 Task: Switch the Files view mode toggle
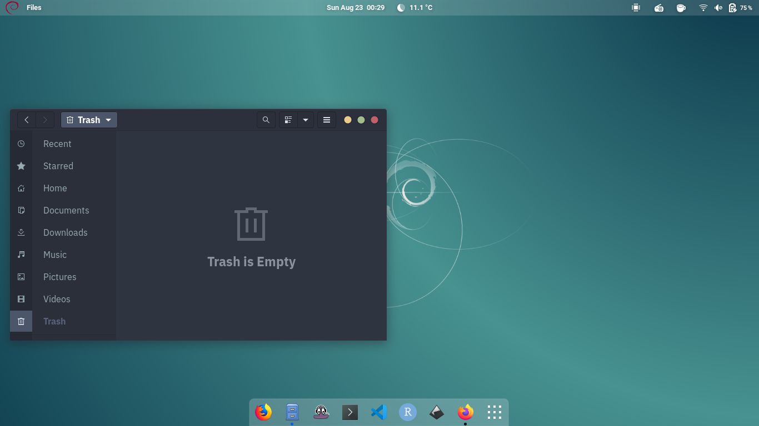coord(288,120)
